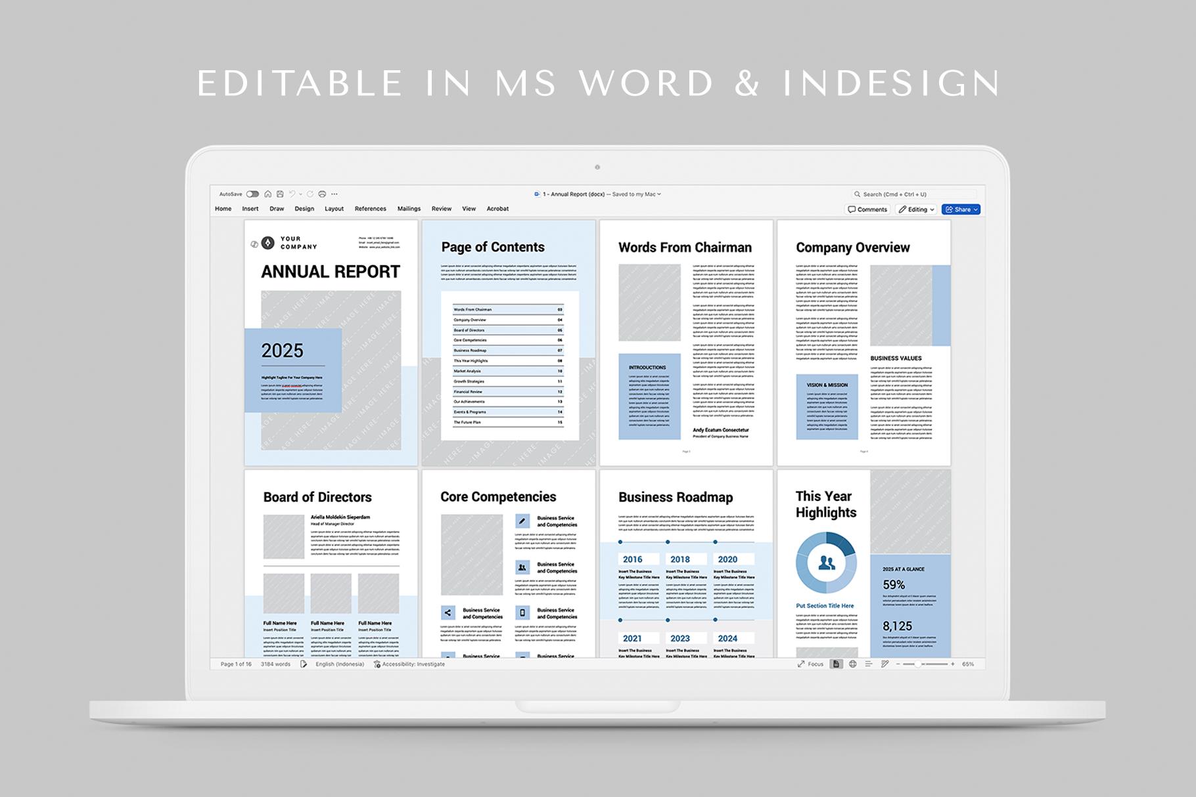Open more quick access commands with ellipsis icon
The height and width of the screenshot is (797, 1196).
334,194
